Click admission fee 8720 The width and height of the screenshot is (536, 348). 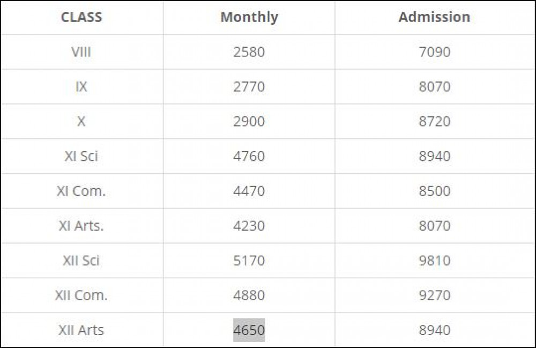coord(434,122)
